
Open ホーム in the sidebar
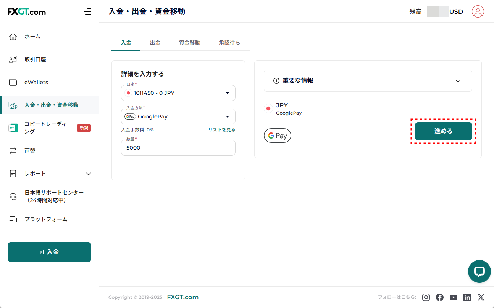point(50,37)
